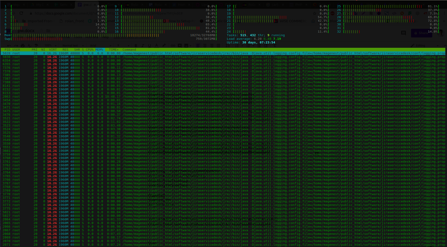The image size is (447, 247).
Task: Select process row with PID 2069
Action: coord(223,237)
